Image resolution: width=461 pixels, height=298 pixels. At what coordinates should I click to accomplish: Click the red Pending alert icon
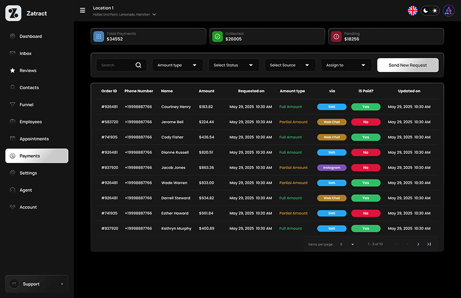tap(336, 36)
